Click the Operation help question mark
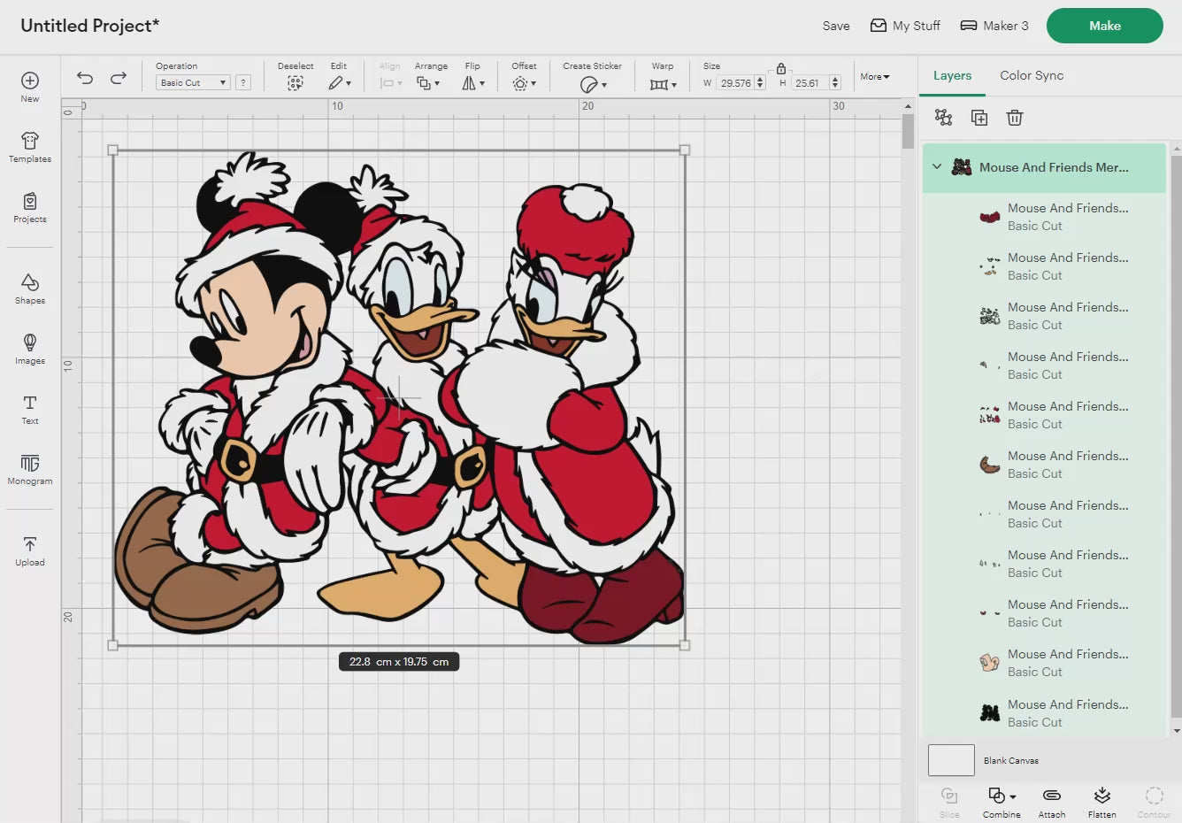 click(x=243, y=82)
